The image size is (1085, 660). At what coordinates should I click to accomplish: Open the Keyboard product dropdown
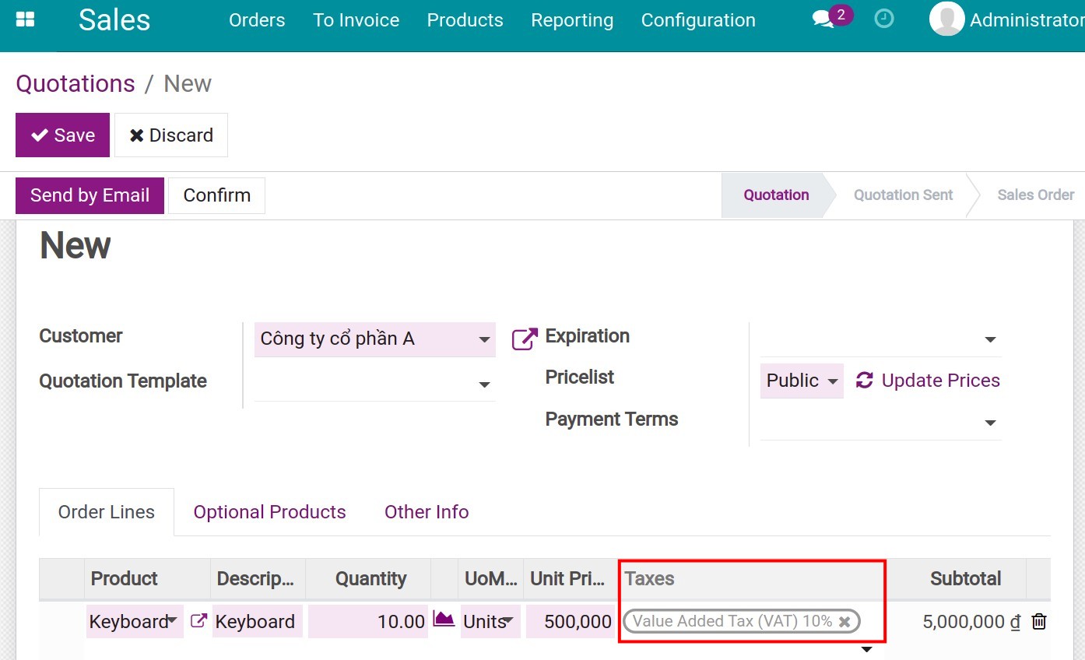click(x=171, y=620)
